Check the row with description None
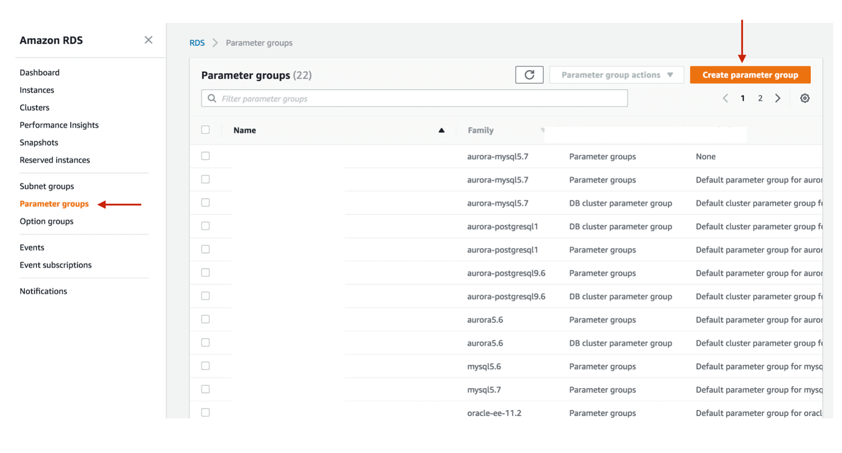 (205, 156)
